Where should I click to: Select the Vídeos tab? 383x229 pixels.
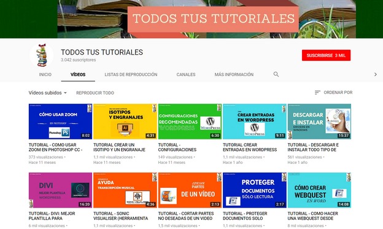78,74
